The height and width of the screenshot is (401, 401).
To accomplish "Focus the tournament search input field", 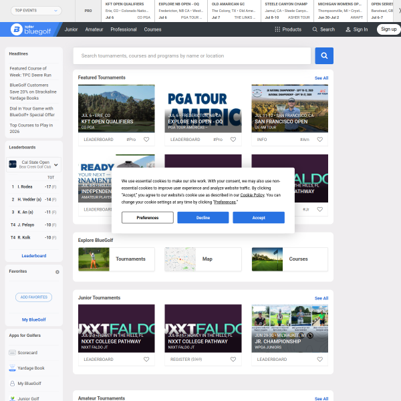I will tap(192, 55).
